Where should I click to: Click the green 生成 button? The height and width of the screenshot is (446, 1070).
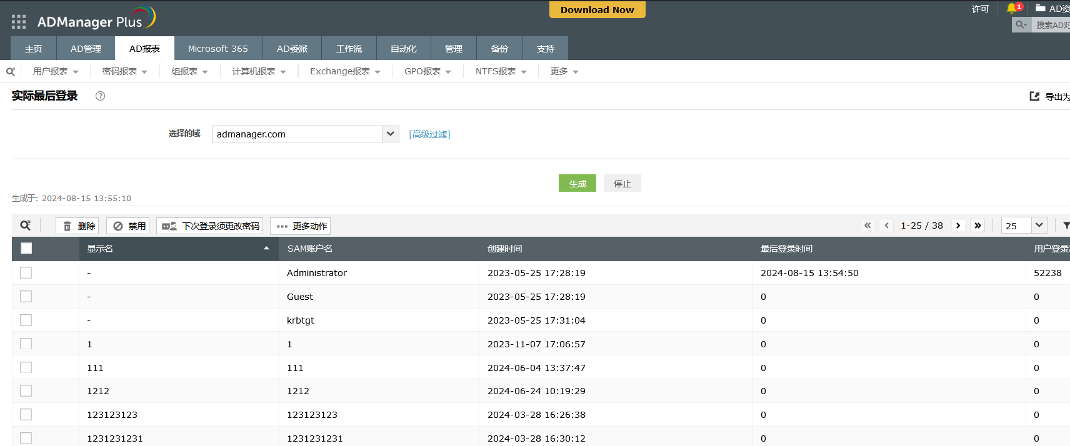577,184
